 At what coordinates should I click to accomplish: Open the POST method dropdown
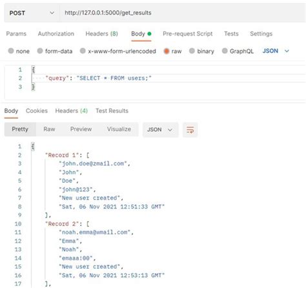(x=32, y=13)
